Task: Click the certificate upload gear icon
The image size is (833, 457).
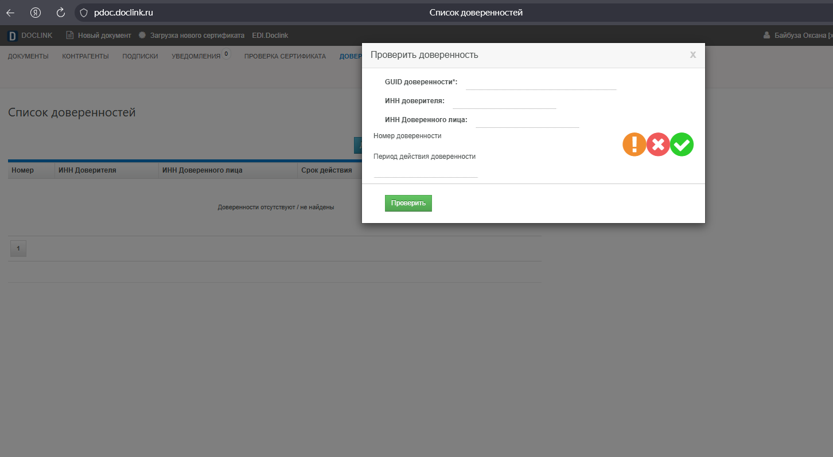Action: (x=142, y=36)
